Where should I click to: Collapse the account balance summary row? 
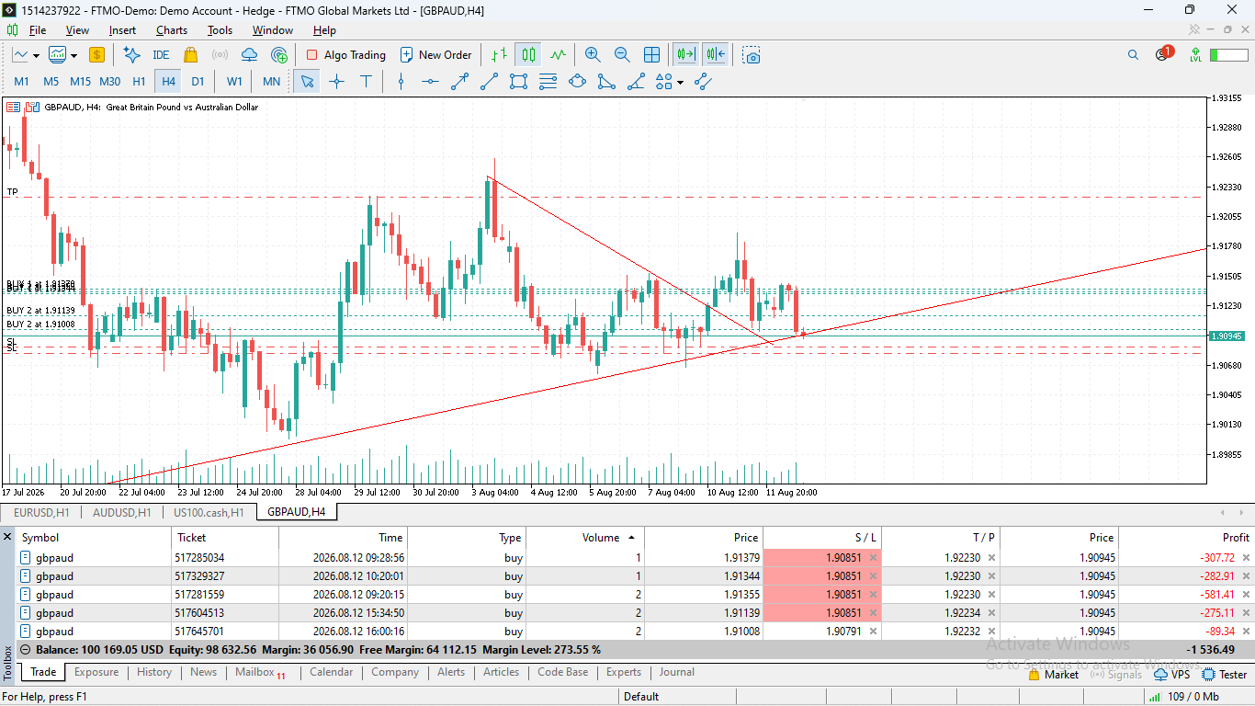pyautogui.click(x=26, y=649)
